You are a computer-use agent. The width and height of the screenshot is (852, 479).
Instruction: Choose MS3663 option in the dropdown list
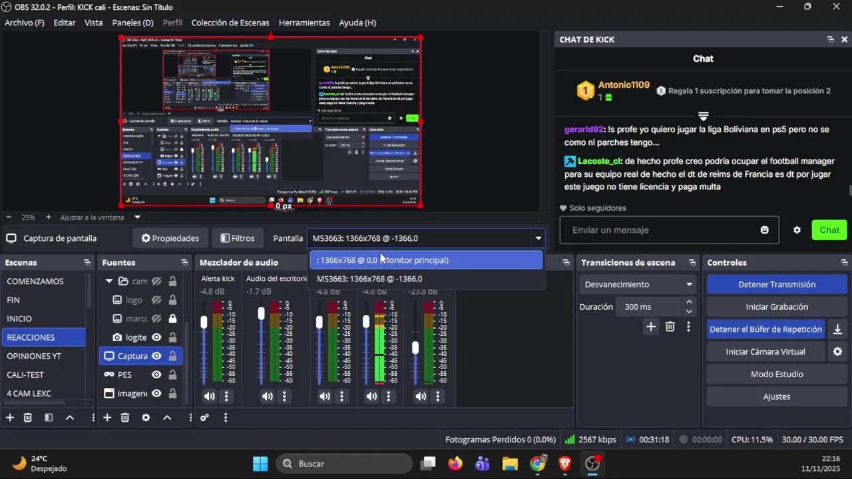(x=426, y=279)
